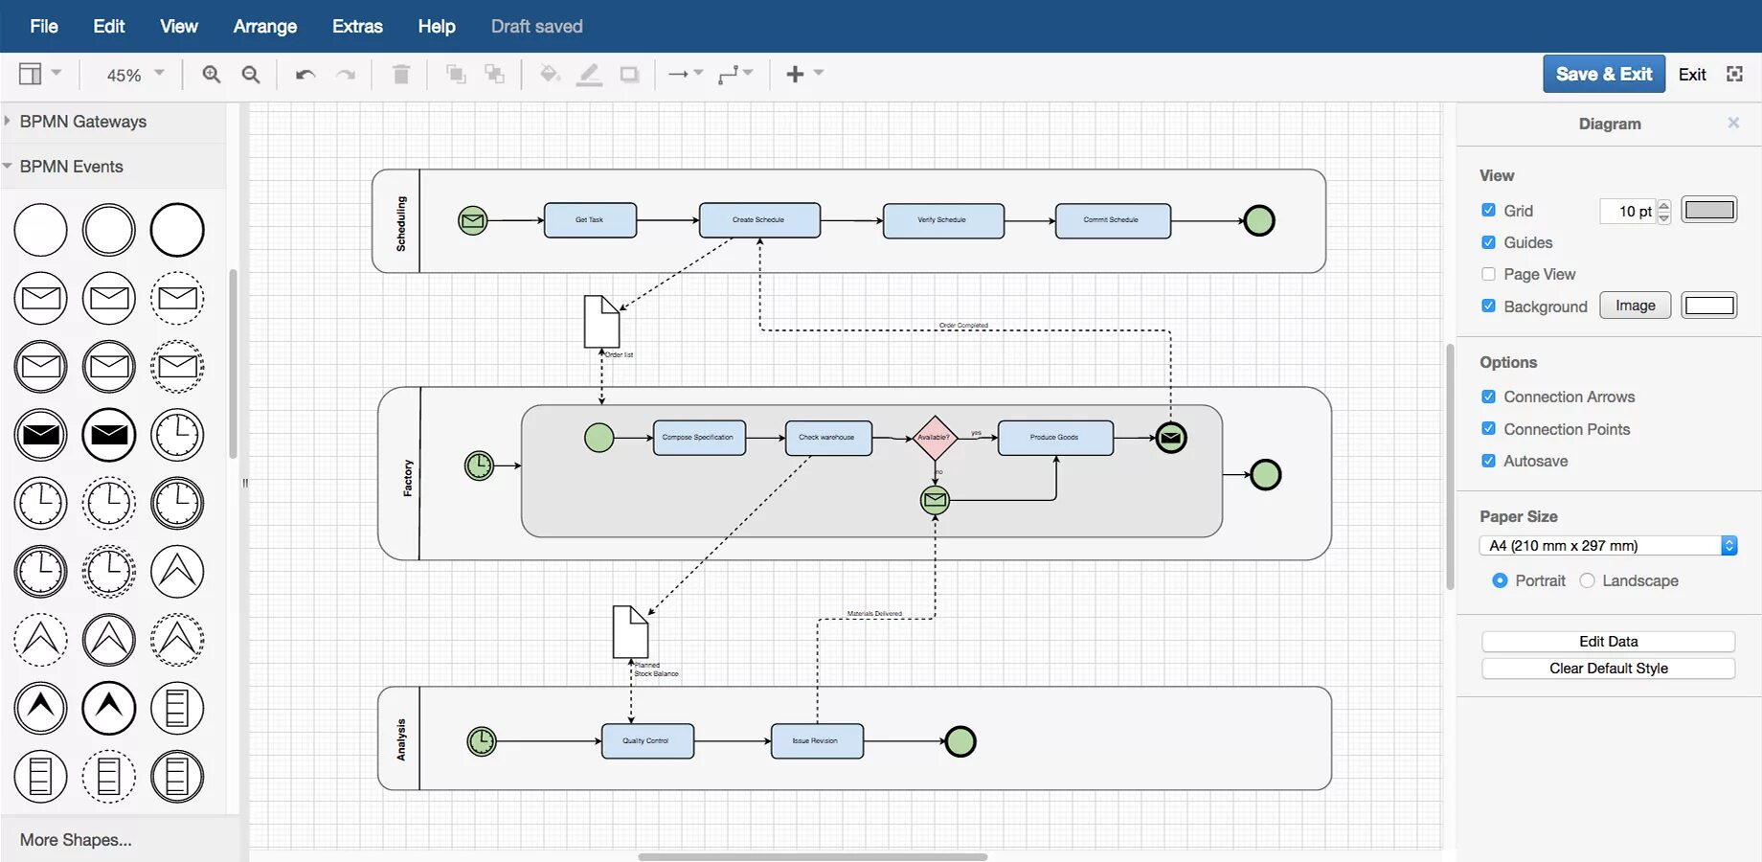Image resolution: width=1762 pixels, height=862 pixels.
Task: Click the shadow toolbar icon
Action: pos(629,75)
